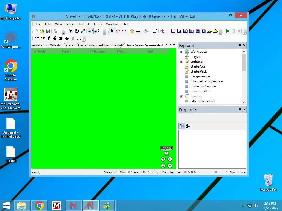Open the run toolbar overflow options

point(245,32)
